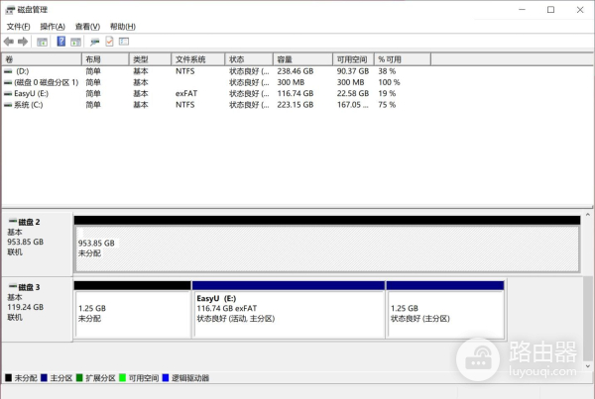Select the 953.85 GB unallocated space on 磁盘 2
595x399 pixels.
326,248
